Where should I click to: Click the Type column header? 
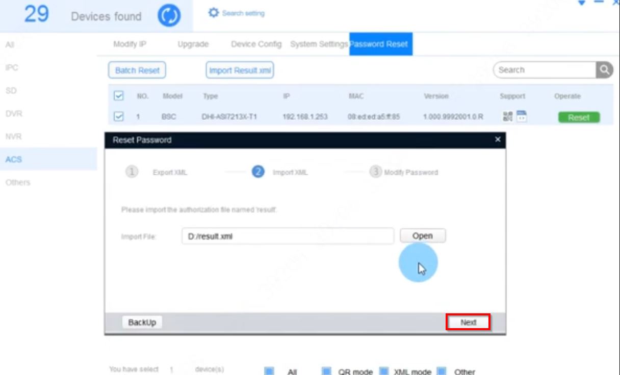[x=210, y=96]
